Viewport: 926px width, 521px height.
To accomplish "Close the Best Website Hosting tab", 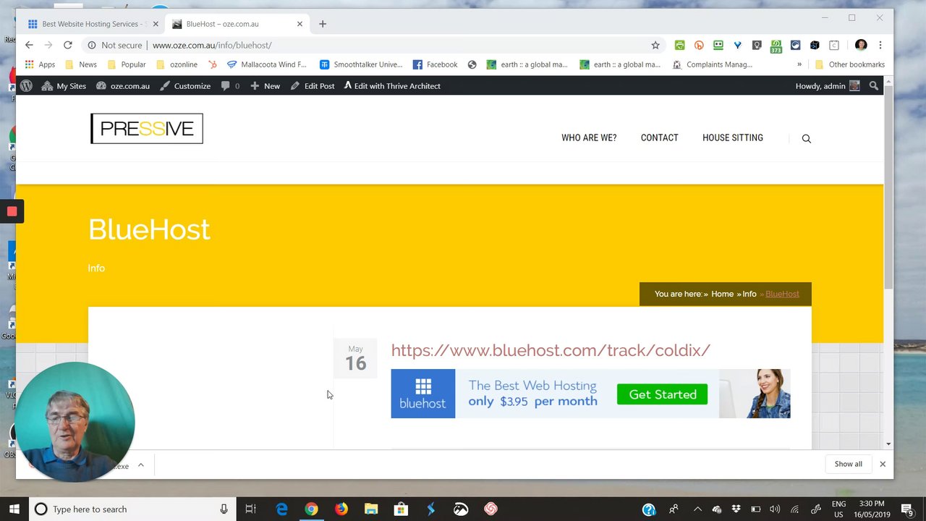I will [155, 24].
